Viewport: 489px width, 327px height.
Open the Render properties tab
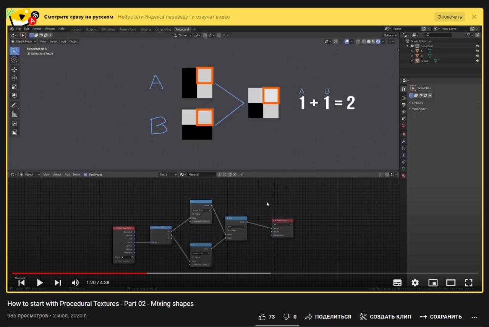pyautogui.click(x=403, y=98)
